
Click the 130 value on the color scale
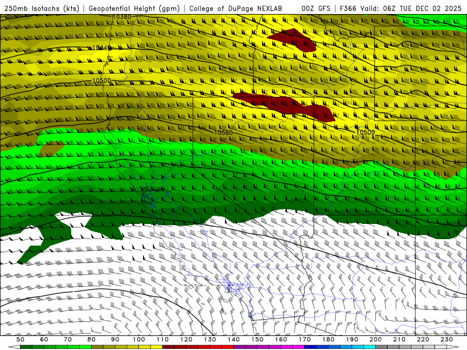point(210,339)
